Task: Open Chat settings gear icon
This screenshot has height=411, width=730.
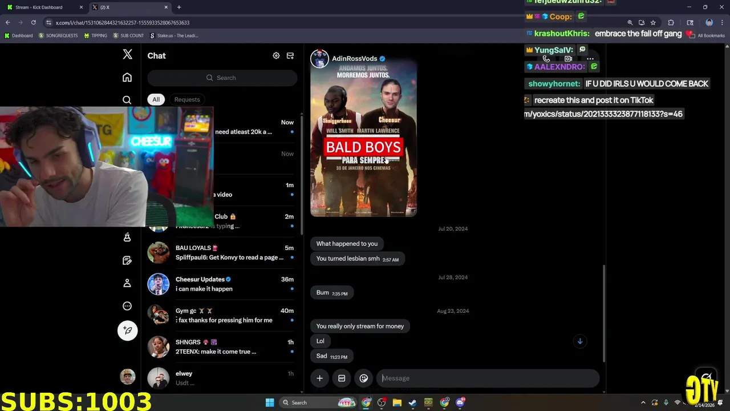Action: 276,55
